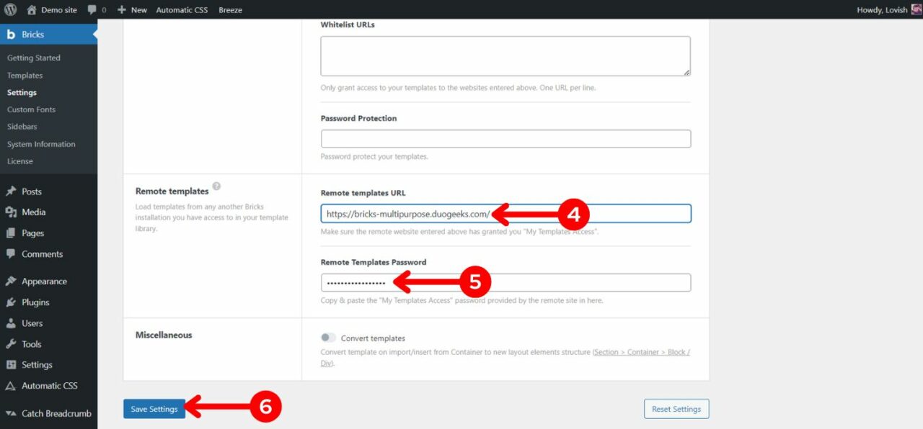Click the Remote Templates Password field

(x=505, y=281)
